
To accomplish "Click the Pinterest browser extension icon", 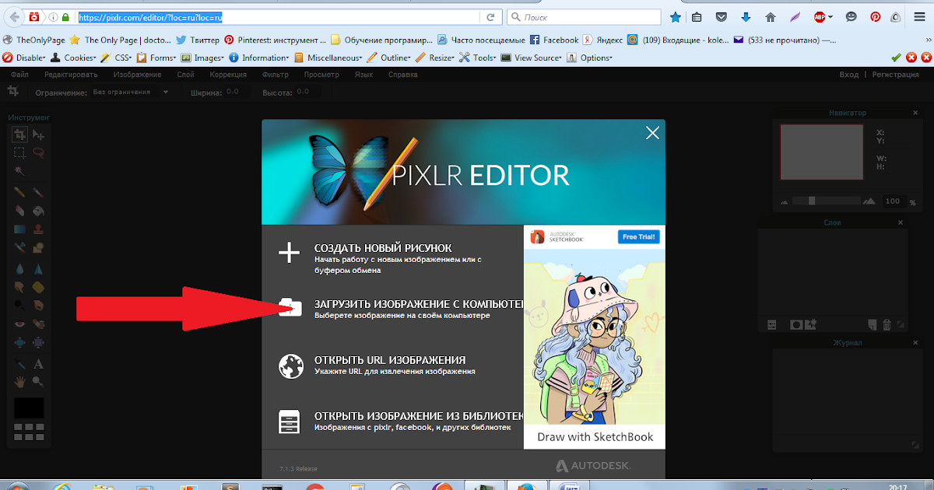I will (876, 16).
